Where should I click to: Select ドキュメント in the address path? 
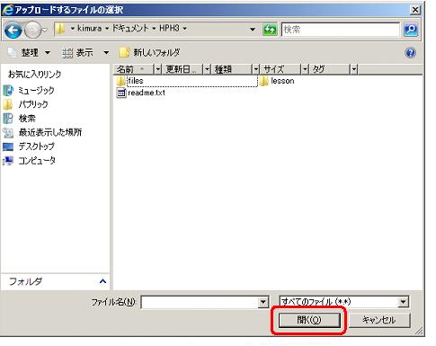[x=130, y=29]
